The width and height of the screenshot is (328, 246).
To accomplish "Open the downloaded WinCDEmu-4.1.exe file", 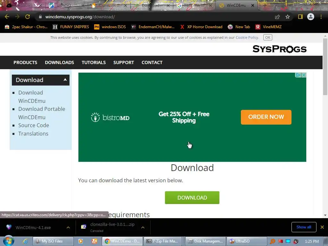I will tap(33, 227).
